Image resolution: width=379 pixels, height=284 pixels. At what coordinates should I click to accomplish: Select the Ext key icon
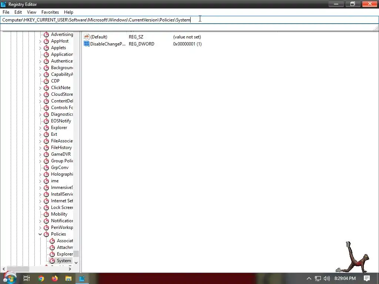point(46,134)
